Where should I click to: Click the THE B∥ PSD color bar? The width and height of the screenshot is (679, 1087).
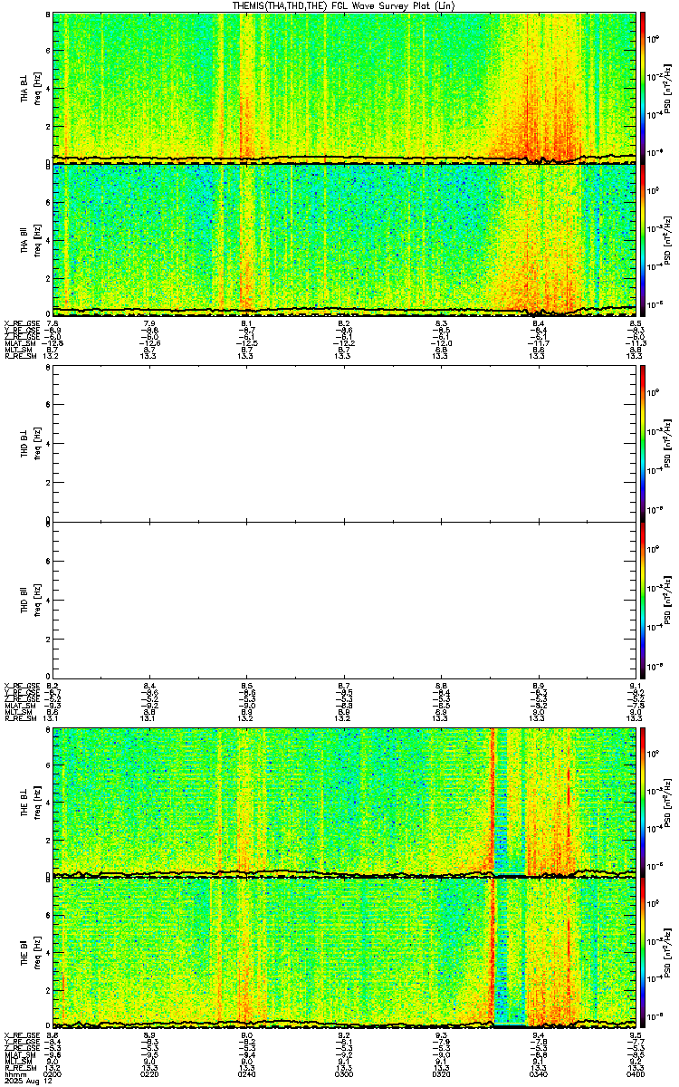(643, 955)
